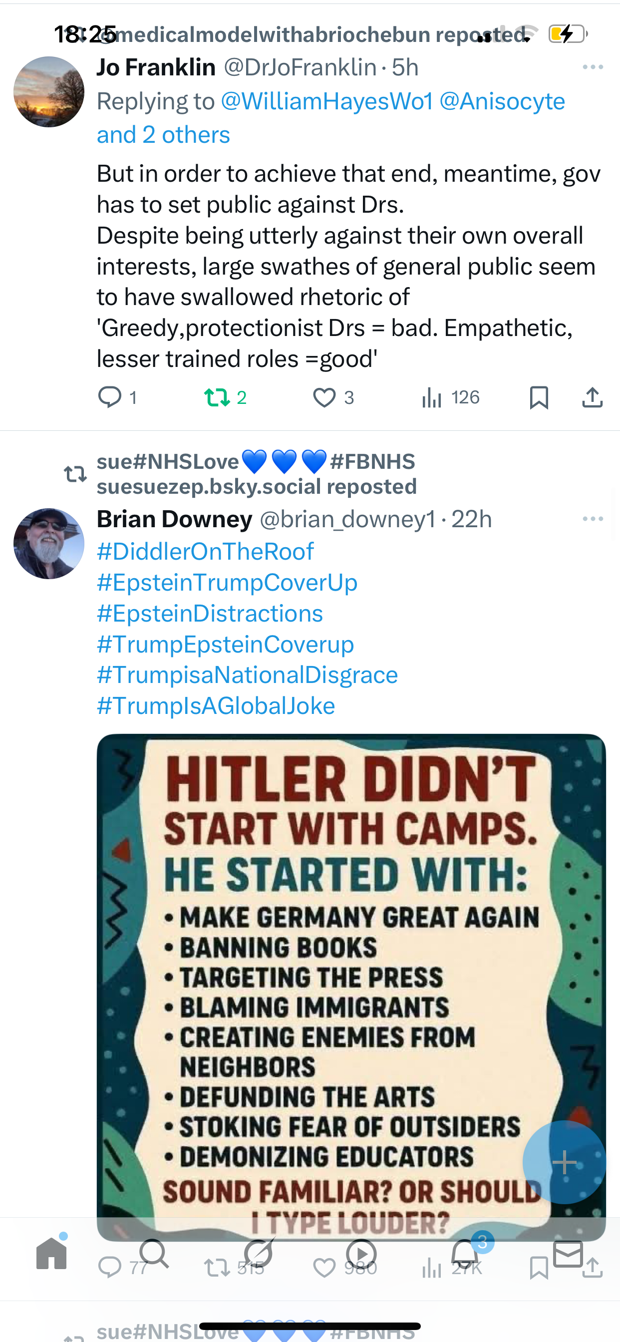
Task: Open the compose new post button
Action: click(564, 1162)
